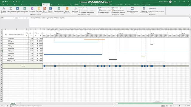
Task: Open ribbon display options icon
Action: click(x=175, y=1)
